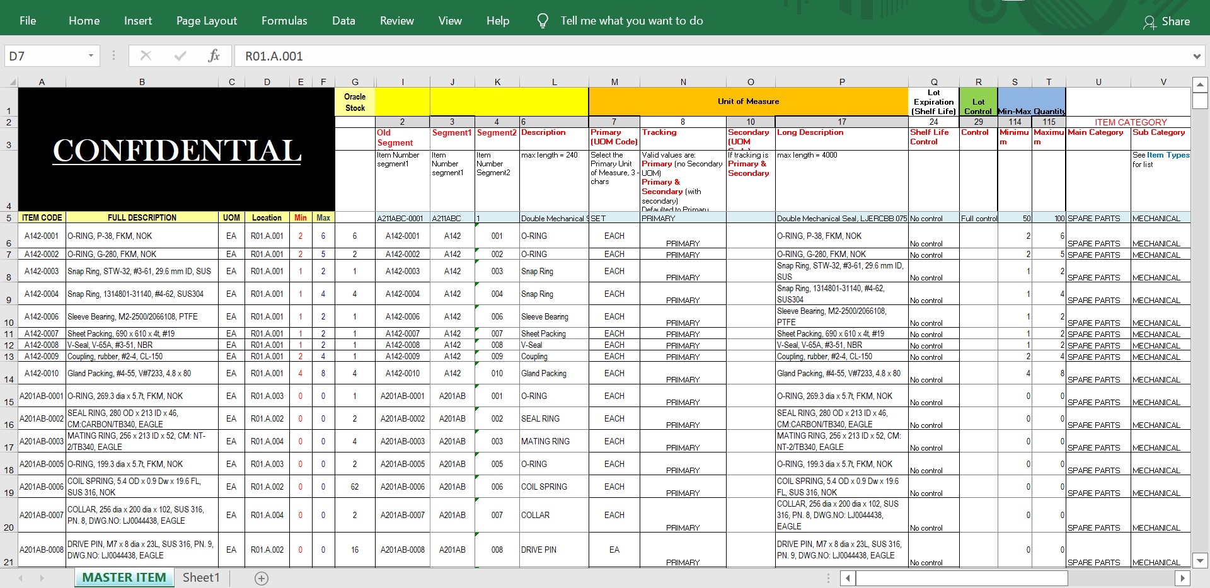Image resolution: width=1210 pixels, height=588 pixels.
Task: Click the horizontal scrollbar left arrow
Action: (x=848, y=578)
